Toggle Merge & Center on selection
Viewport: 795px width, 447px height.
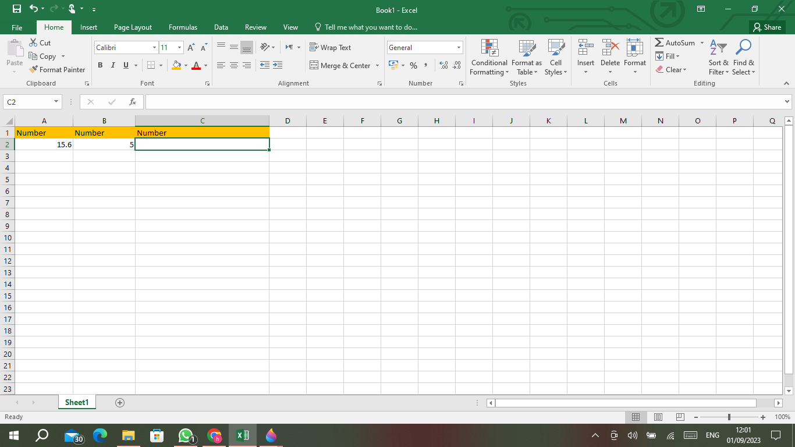pos(341,65)
